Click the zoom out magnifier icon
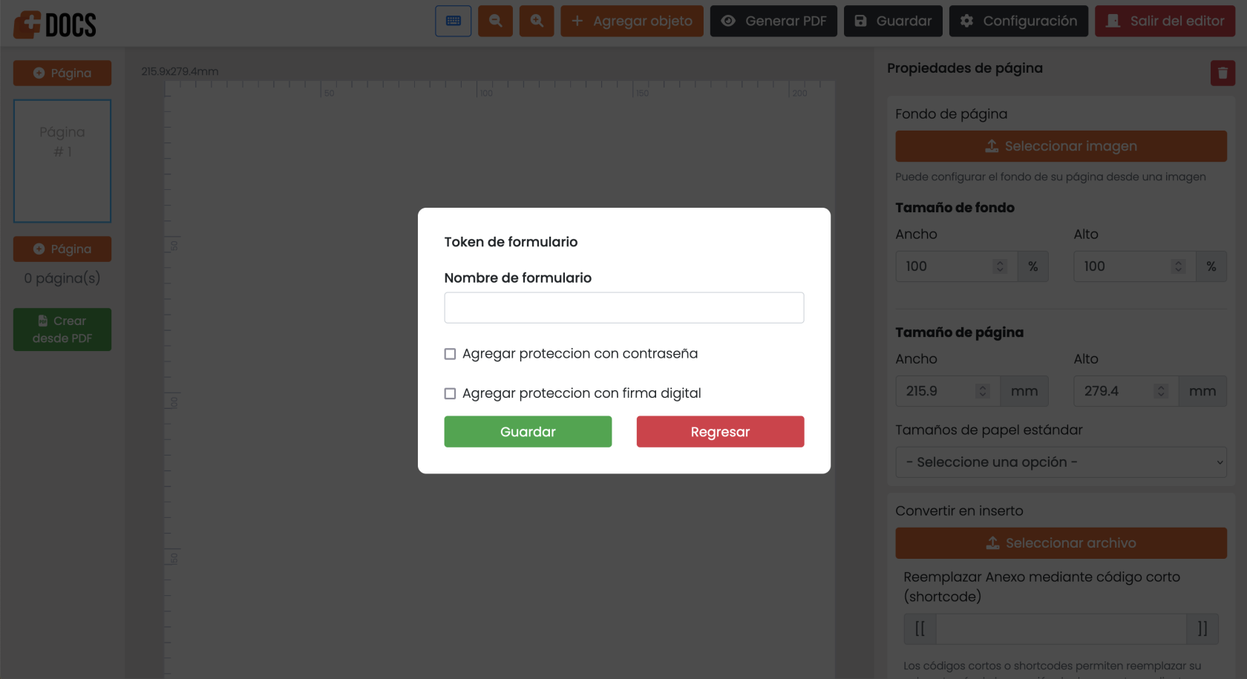 495,21
